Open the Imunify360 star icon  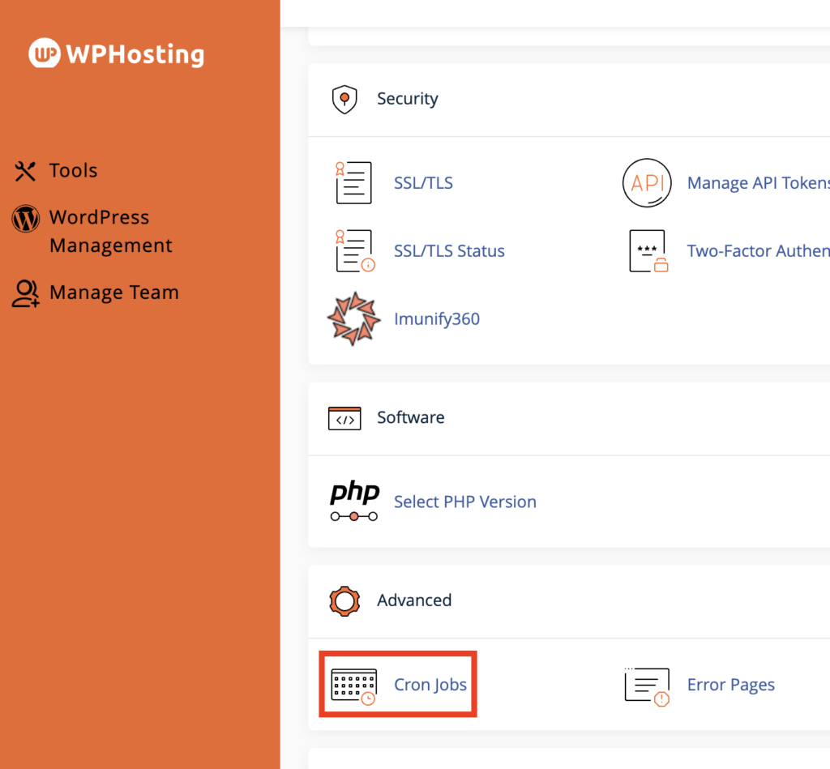click(353, 318)
